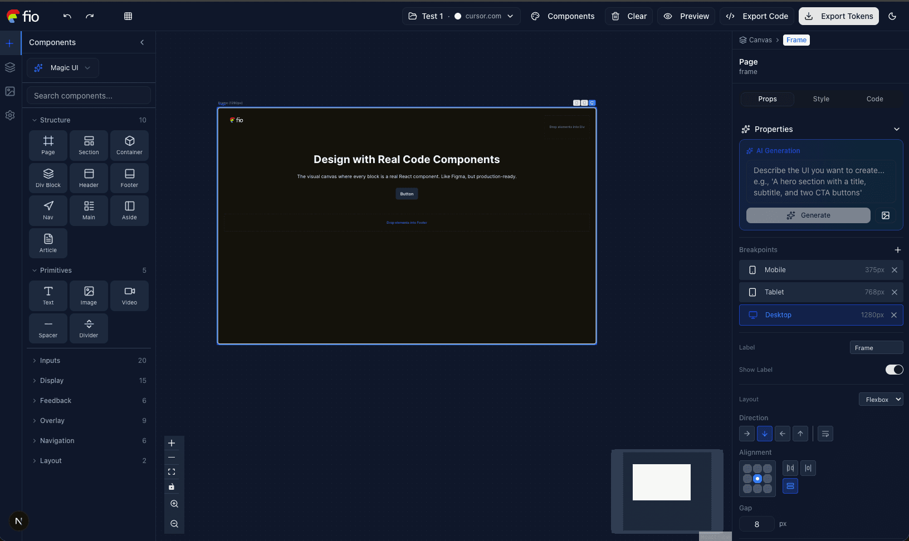Viewport: 909px width, 541px height.
Task: Expand the Inputs component category
Action: tap(50, 361)
